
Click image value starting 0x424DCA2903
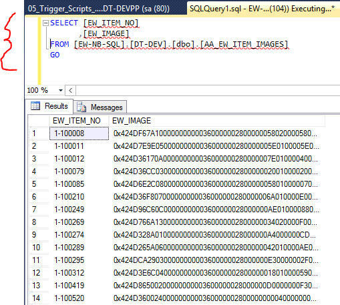(x=217, y=260)
